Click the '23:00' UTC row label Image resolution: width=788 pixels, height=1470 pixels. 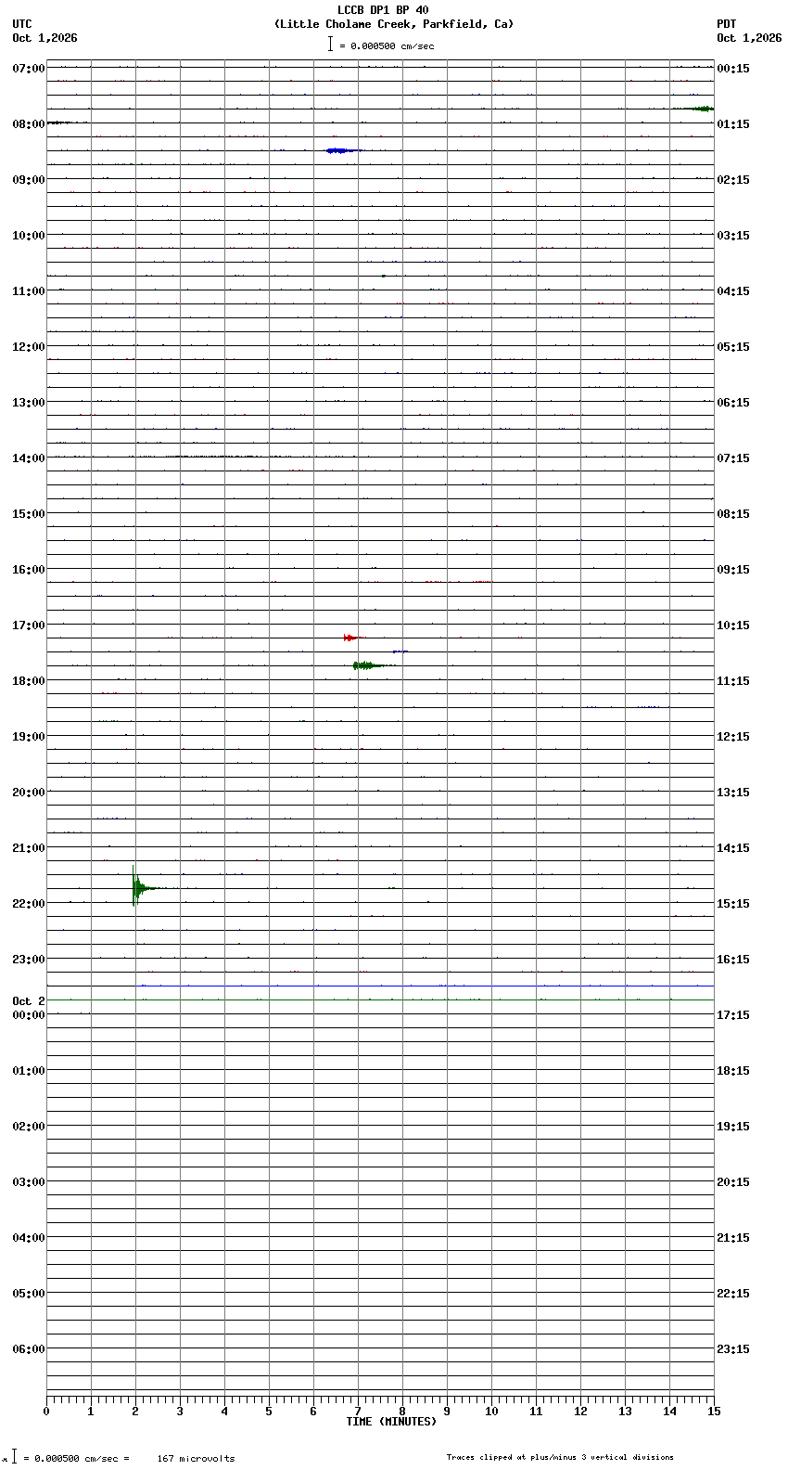click(29, 960)
